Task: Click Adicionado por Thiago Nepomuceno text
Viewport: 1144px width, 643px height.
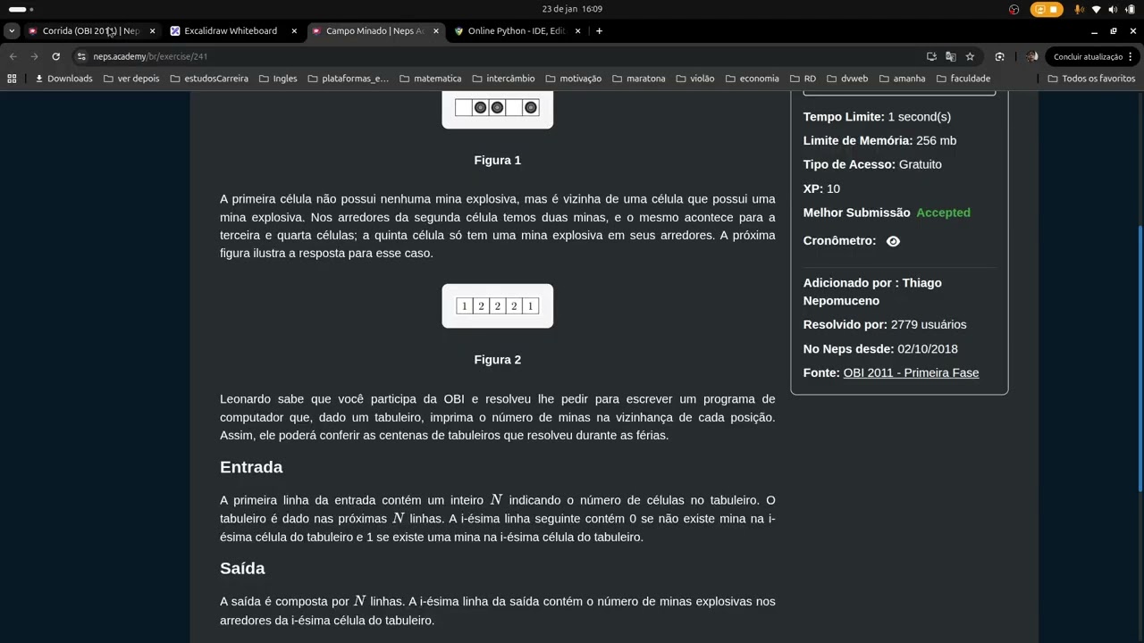Action: (x=872, y=291)
